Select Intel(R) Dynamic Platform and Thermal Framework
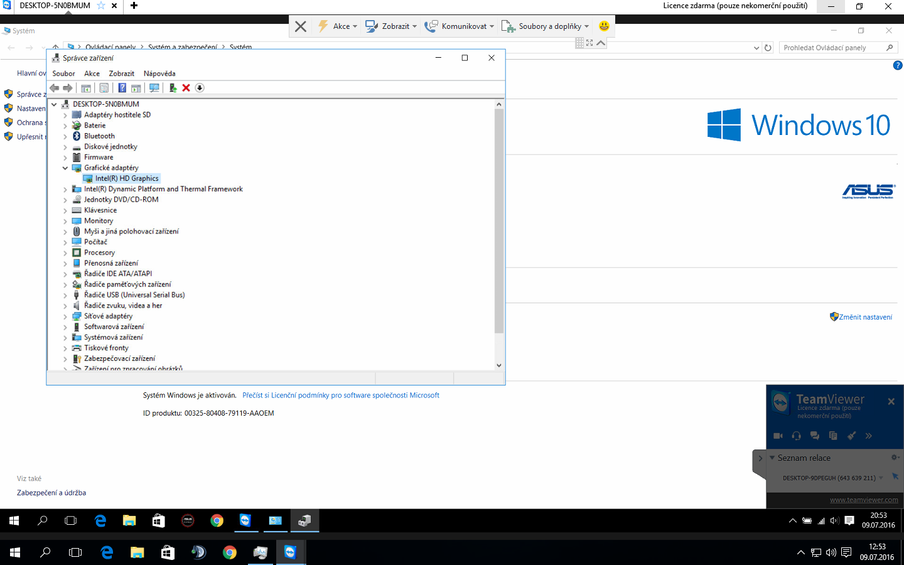 click(x=163, y=189)
